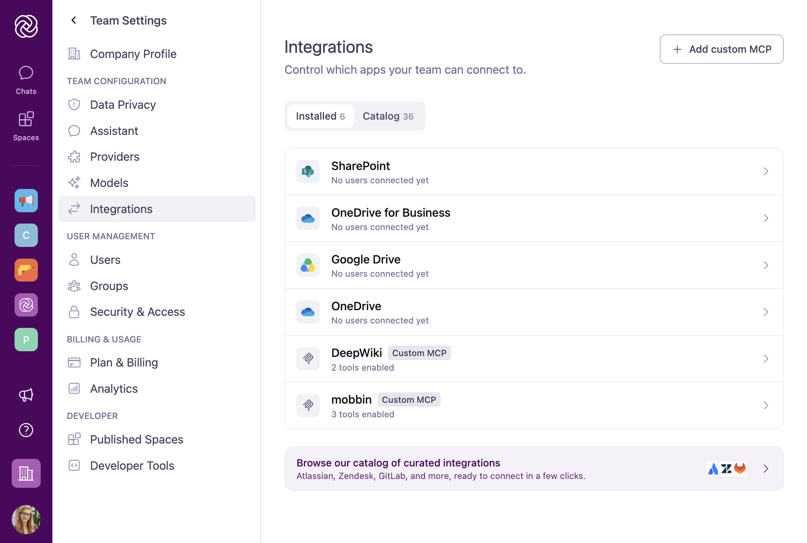
Task: Click the SharePoint app icon
Action: pyautogui.click(x=308, y=172)
